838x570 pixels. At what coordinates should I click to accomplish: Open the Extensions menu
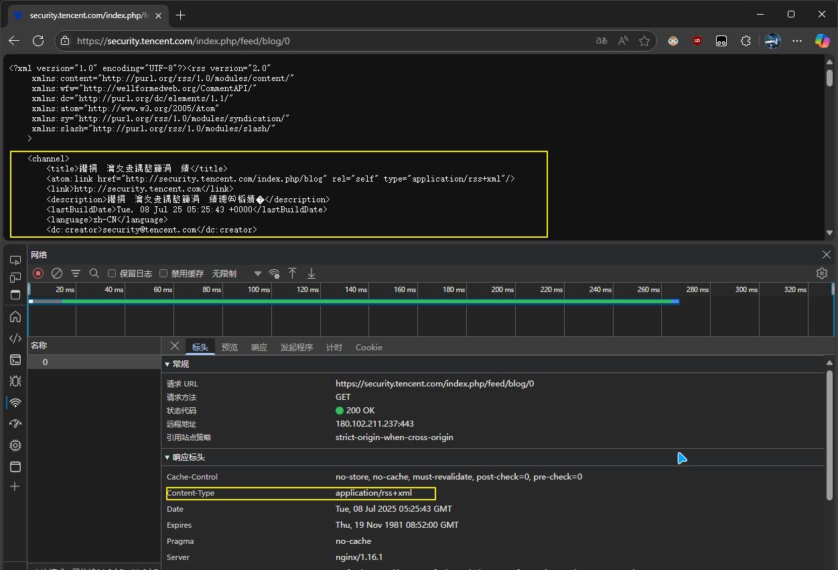pyautogui.click(x=746, y=41)
